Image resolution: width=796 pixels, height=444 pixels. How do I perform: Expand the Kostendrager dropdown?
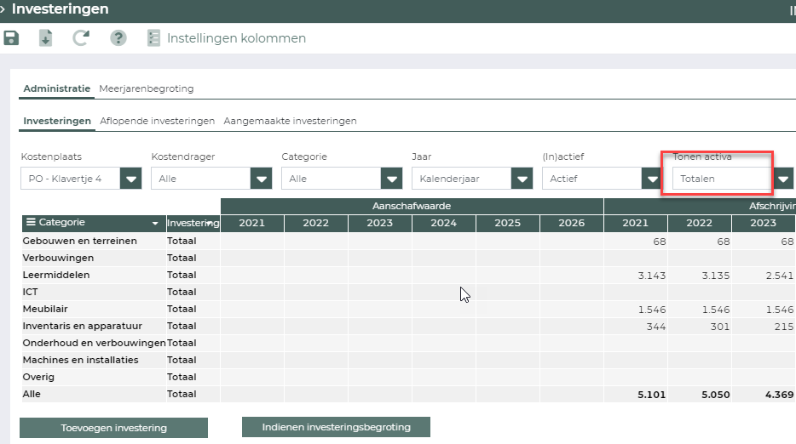[261, 179]
